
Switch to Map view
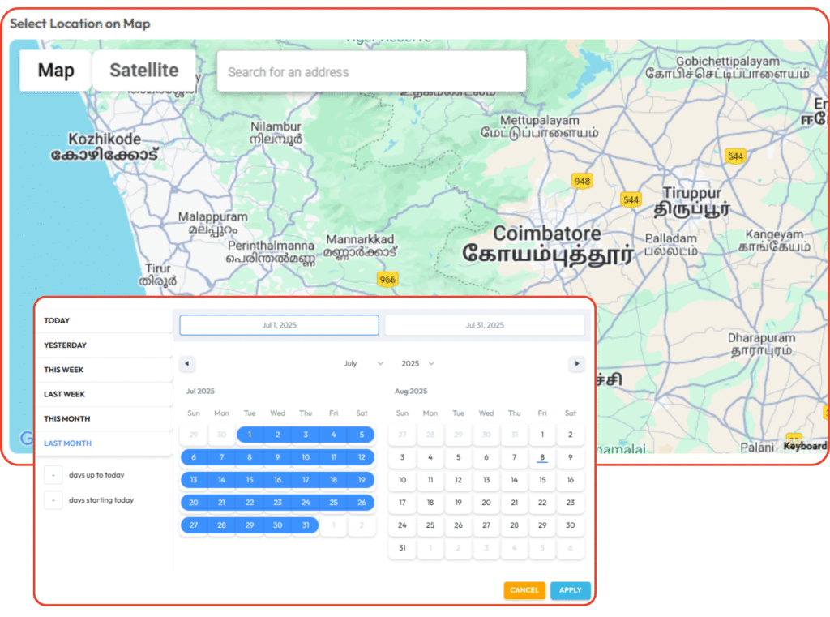coord(55,71)
